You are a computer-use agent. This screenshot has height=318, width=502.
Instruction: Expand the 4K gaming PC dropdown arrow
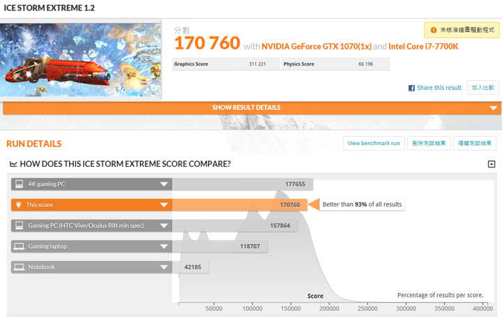(x=164, y=185)
